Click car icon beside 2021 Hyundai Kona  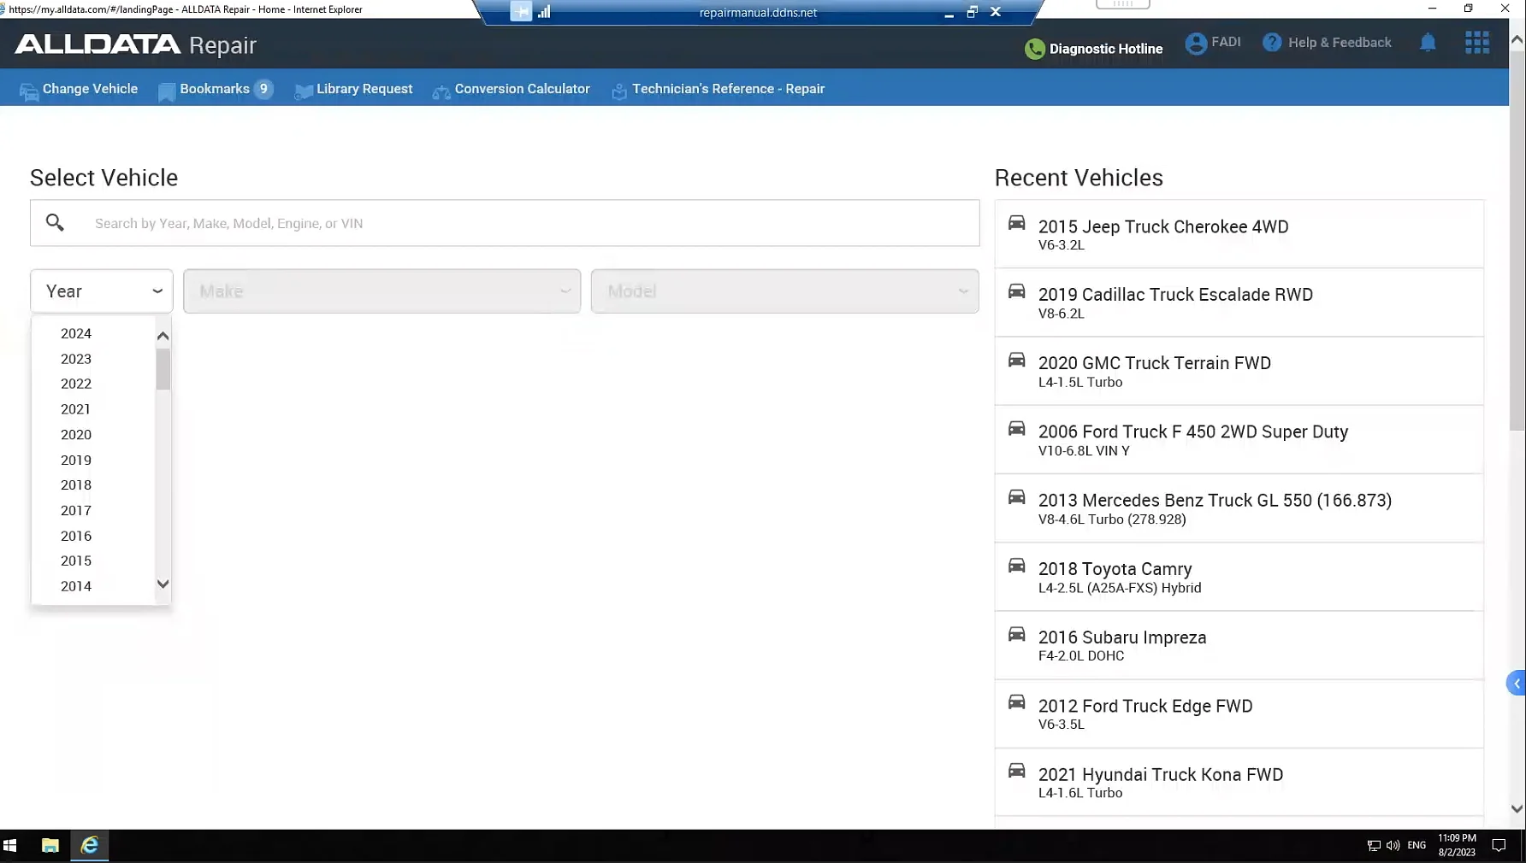tap(1016, 771)
